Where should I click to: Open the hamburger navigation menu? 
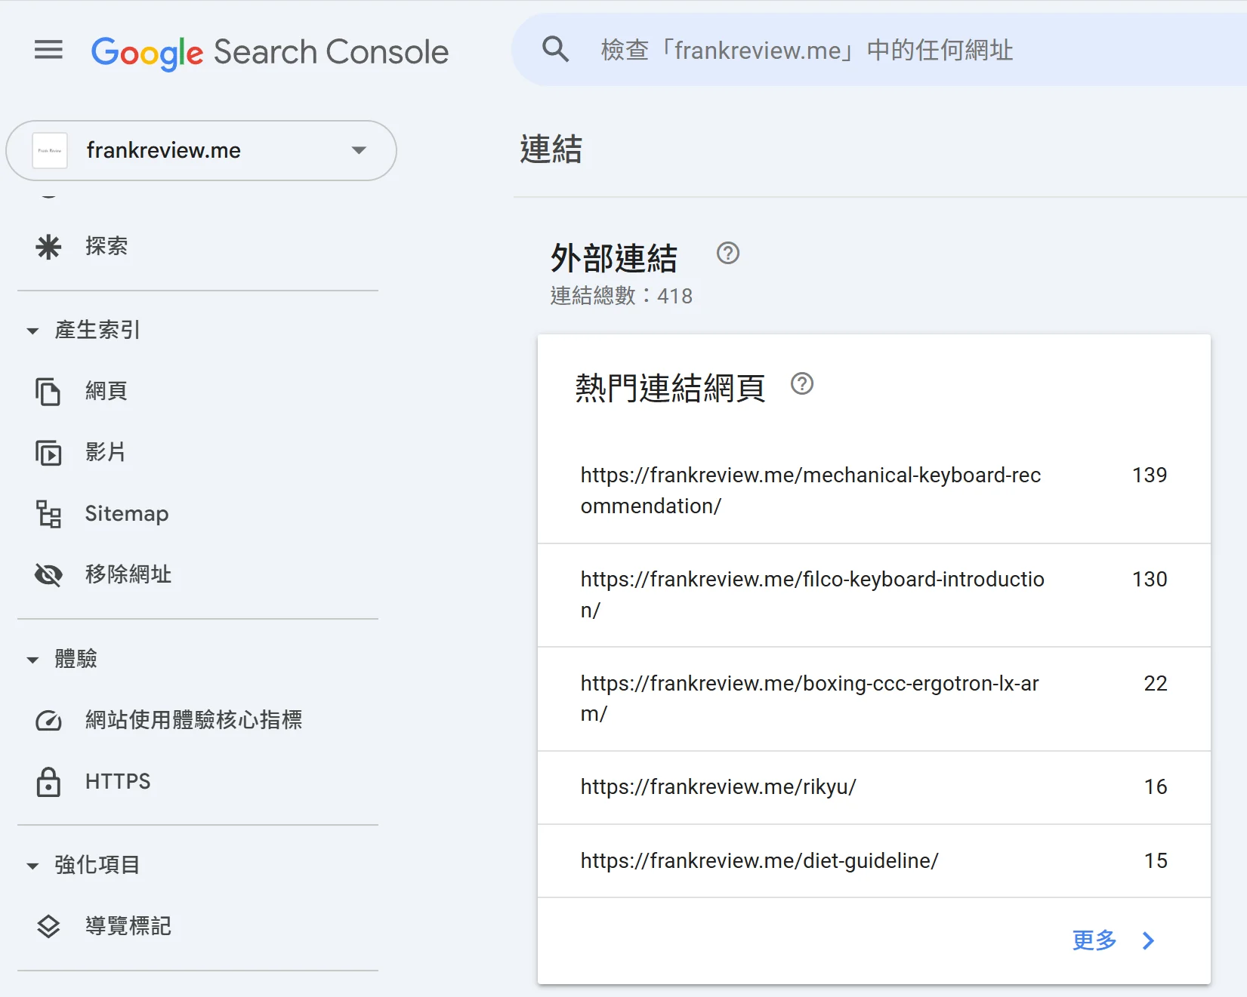(x=48, y=50)
